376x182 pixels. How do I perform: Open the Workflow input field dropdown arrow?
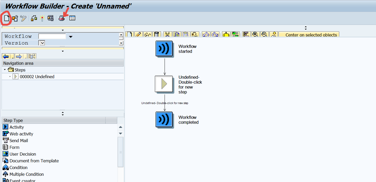tap(70, 36)
